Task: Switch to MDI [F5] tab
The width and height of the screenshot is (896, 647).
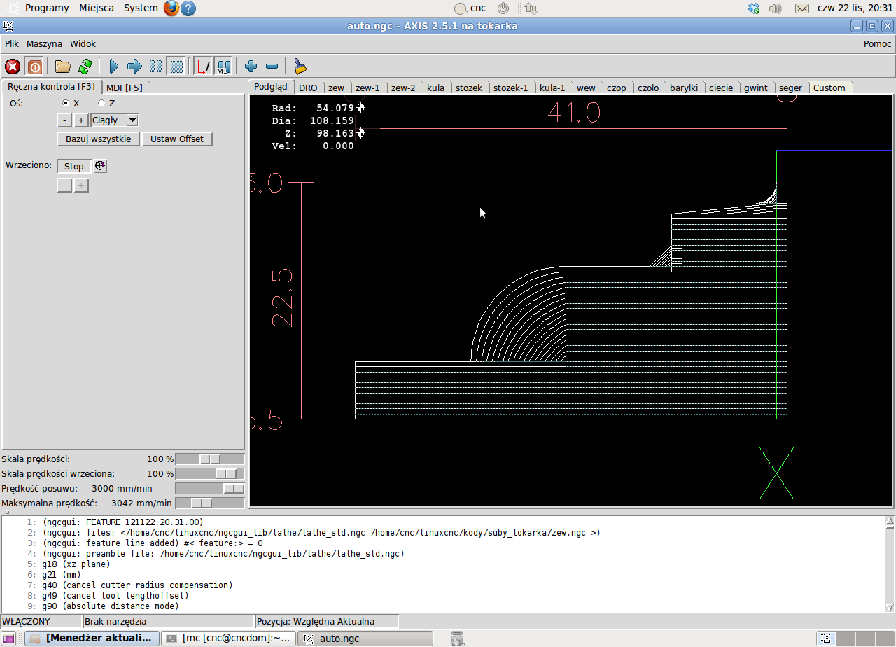Action: pyautogui.click(x=125, y=88)
